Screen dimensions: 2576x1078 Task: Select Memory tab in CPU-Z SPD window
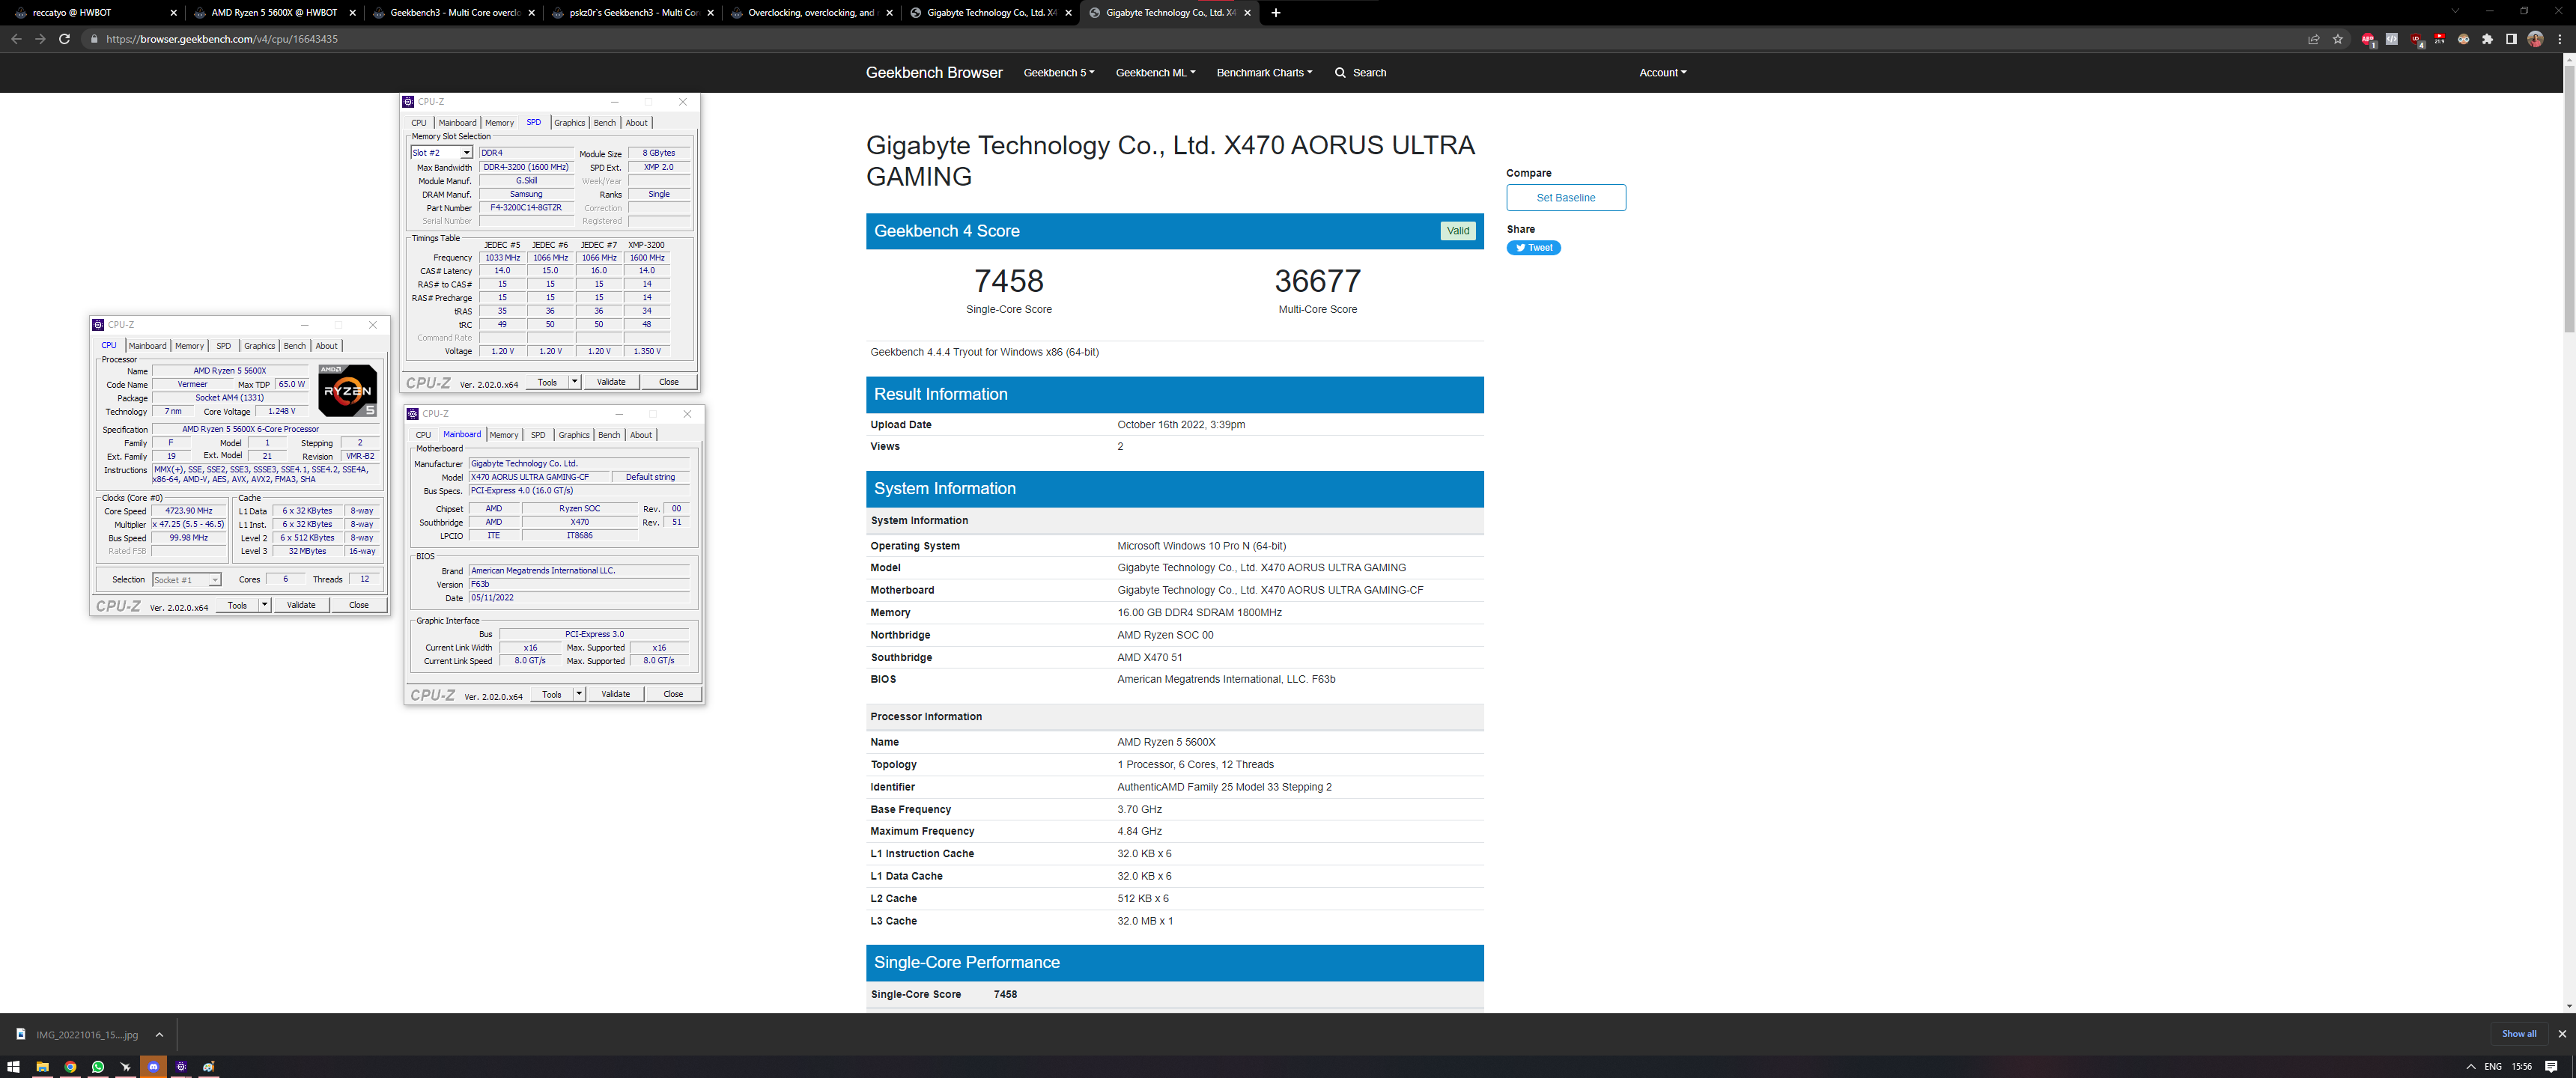pos(499,123)
